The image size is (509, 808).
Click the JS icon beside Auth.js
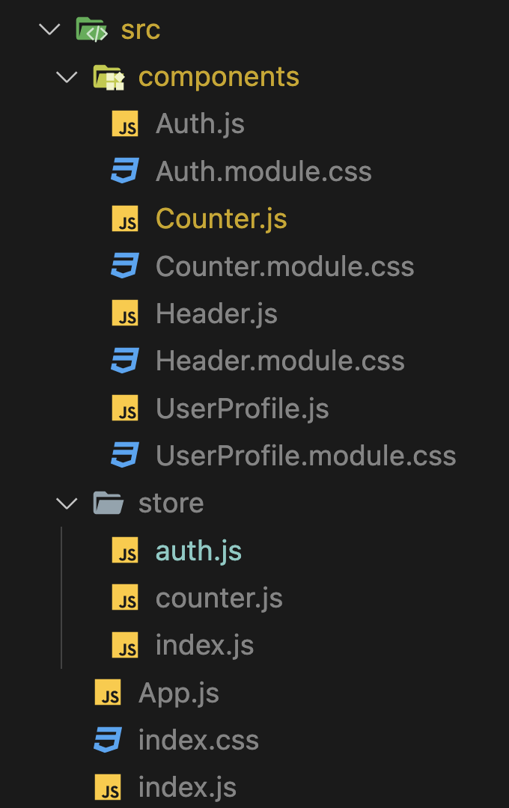125,123
